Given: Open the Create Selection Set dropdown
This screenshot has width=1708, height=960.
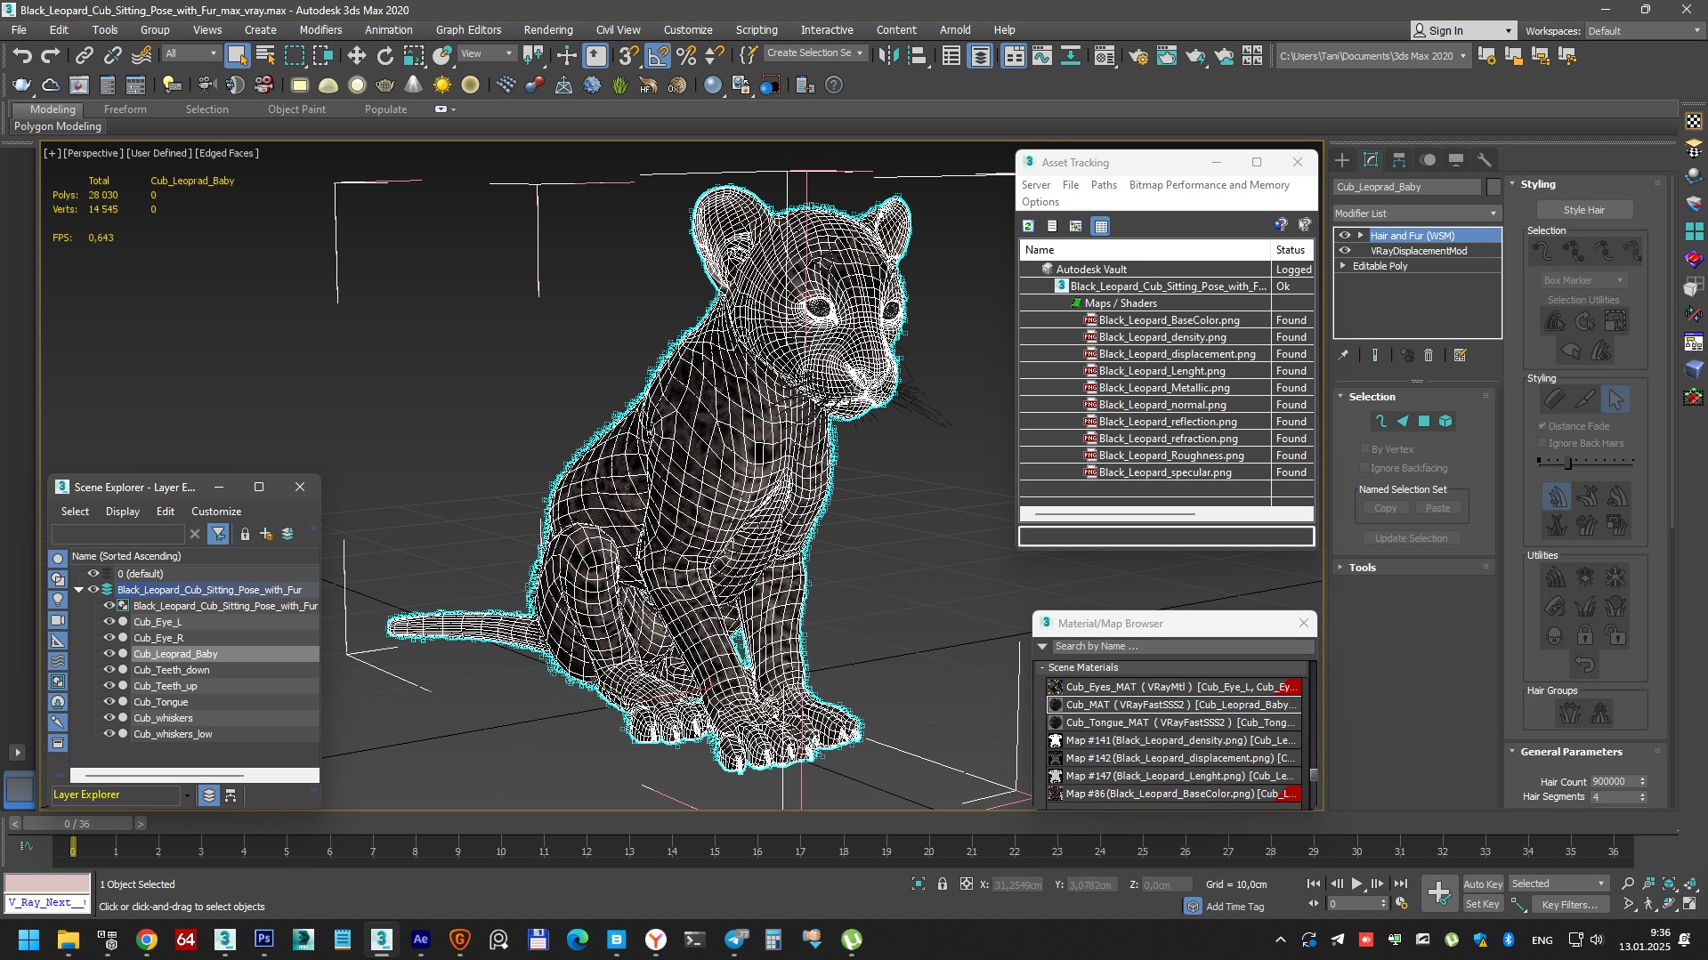Looking at the screenshot, I should (815, 53).
